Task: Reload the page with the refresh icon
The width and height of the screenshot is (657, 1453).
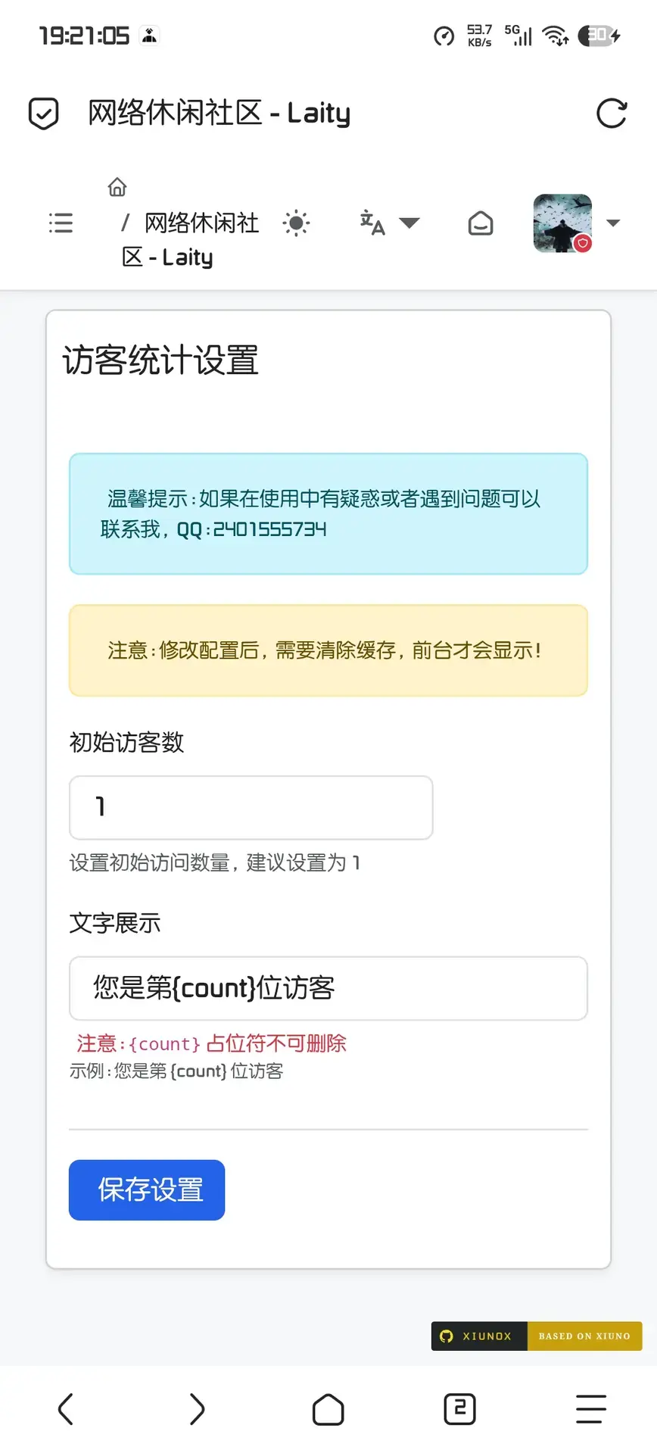Action: coord(611,114)
